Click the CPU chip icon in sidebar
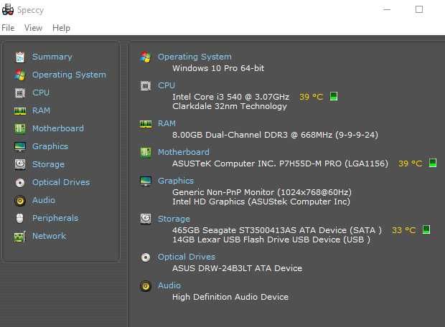445x327 pixels. tap(20, 93)
